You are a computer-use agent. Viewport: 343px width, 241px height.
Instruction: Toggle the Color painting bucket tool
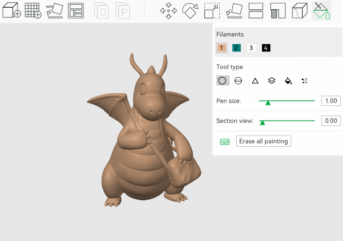click(321, 10)
